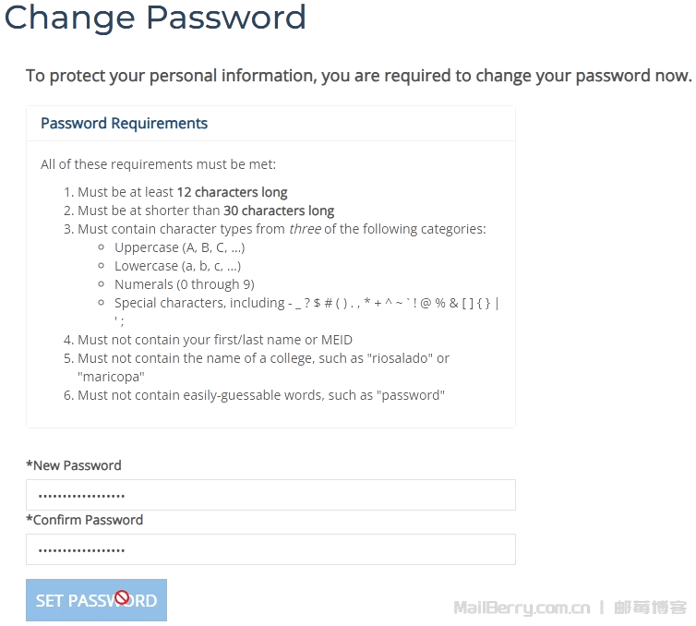Click the MailBerry.com.cn watermark text
Image resolution: width=696 pixels, height=626 pixels.
(x=522, y=608)
